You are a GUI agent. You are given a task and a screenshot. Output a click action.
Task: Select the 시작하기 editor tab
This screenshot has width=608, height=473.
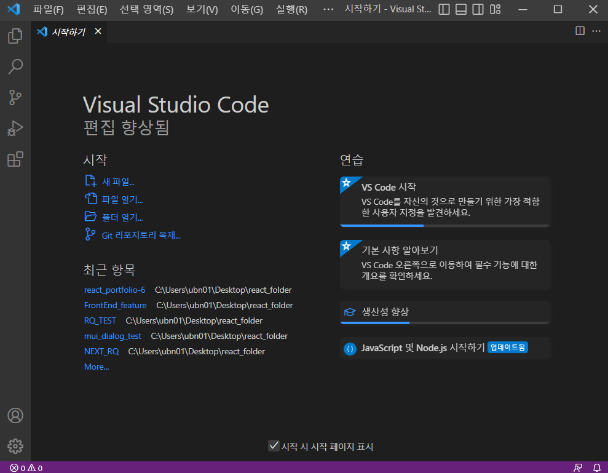(68, 32)
